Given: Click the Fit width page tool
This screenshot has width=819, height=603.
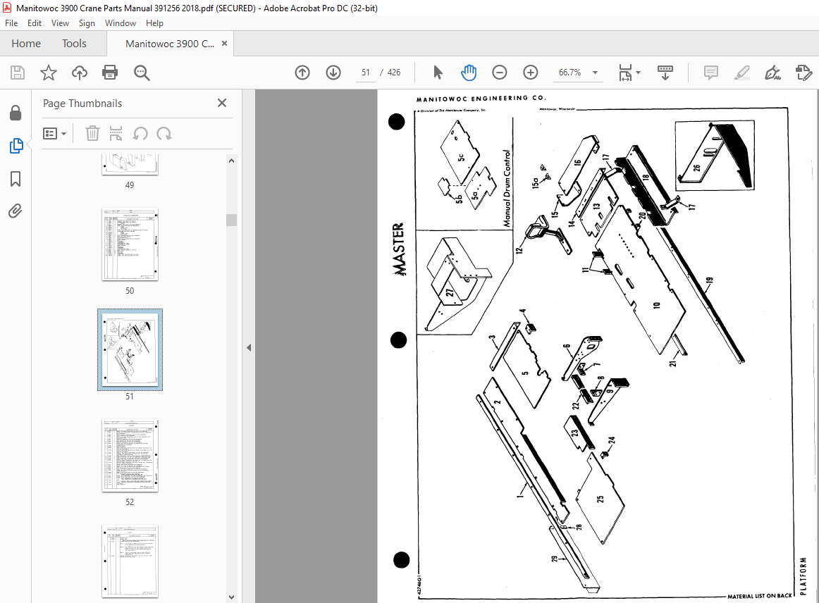Looking at the screenshot, I should [x=625, y=73].
